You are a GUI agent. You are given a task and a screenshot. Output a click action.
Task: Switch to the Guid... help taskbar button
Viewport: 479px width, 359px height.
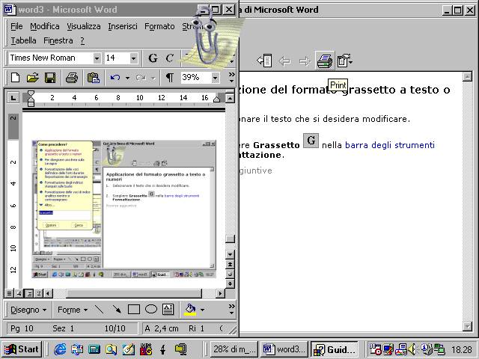(x=335, y=349)
